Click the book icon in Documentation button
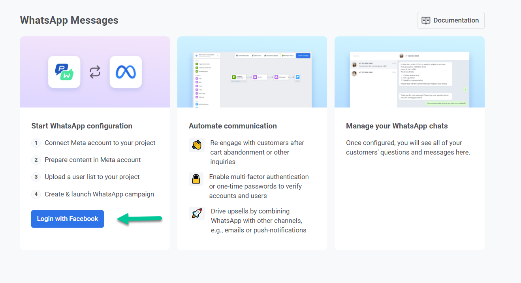The width and height of the screenshot is (521, 283). click(x=426, y=21)
